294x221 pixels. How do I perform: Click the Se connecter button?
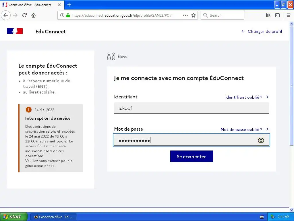pos(192,156)
